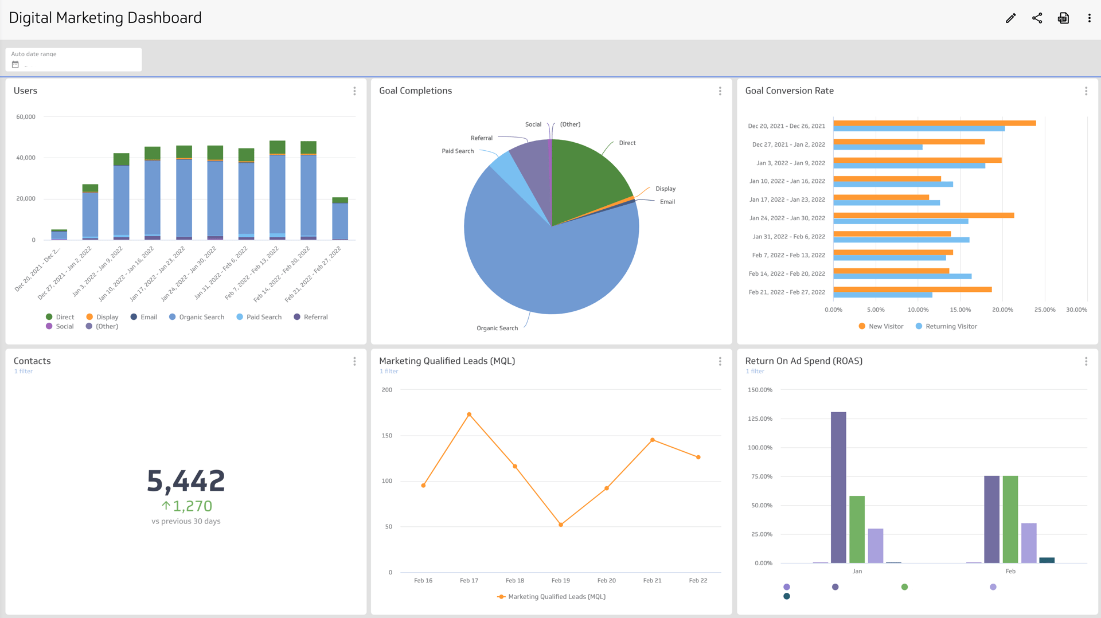
Task: Click the green legend dot in ROAS chart
Action: (x=904, y=586)
